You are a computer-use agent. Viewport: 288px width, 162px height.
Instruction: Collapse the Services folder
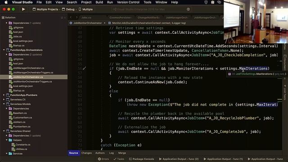(x=7, y=153)
